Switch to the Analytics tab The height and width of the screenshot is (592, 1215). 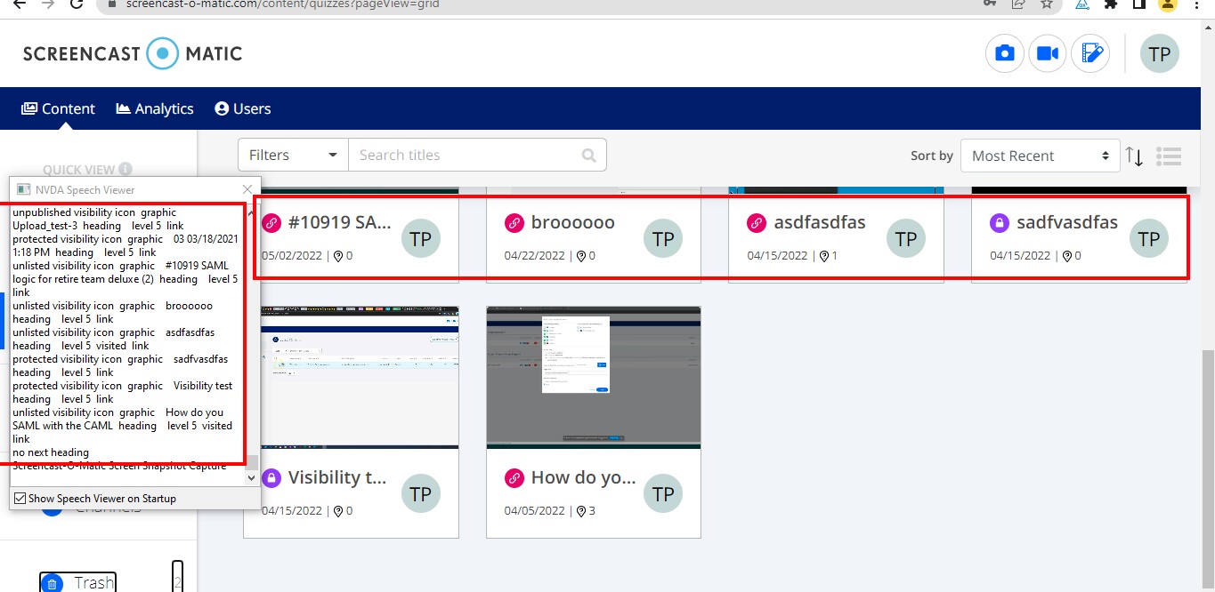154,108
